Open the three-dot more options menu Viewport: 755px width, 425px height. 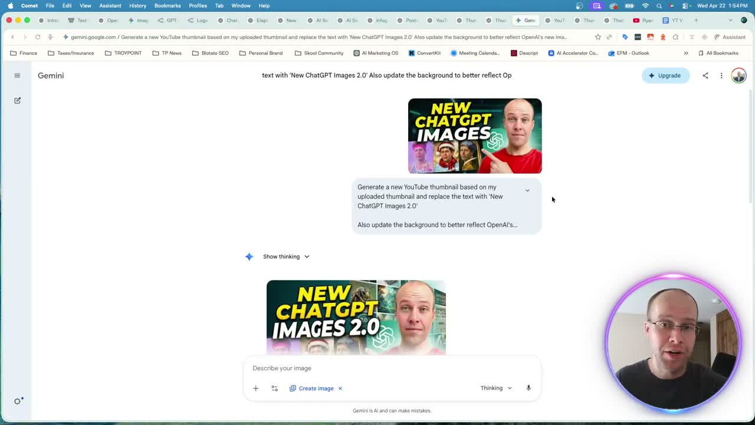[x=721, y=76]
